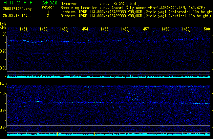Click the Lch 1.0 frequency label
The width and height of the screenshot is (213, 139).
[2, 34]
